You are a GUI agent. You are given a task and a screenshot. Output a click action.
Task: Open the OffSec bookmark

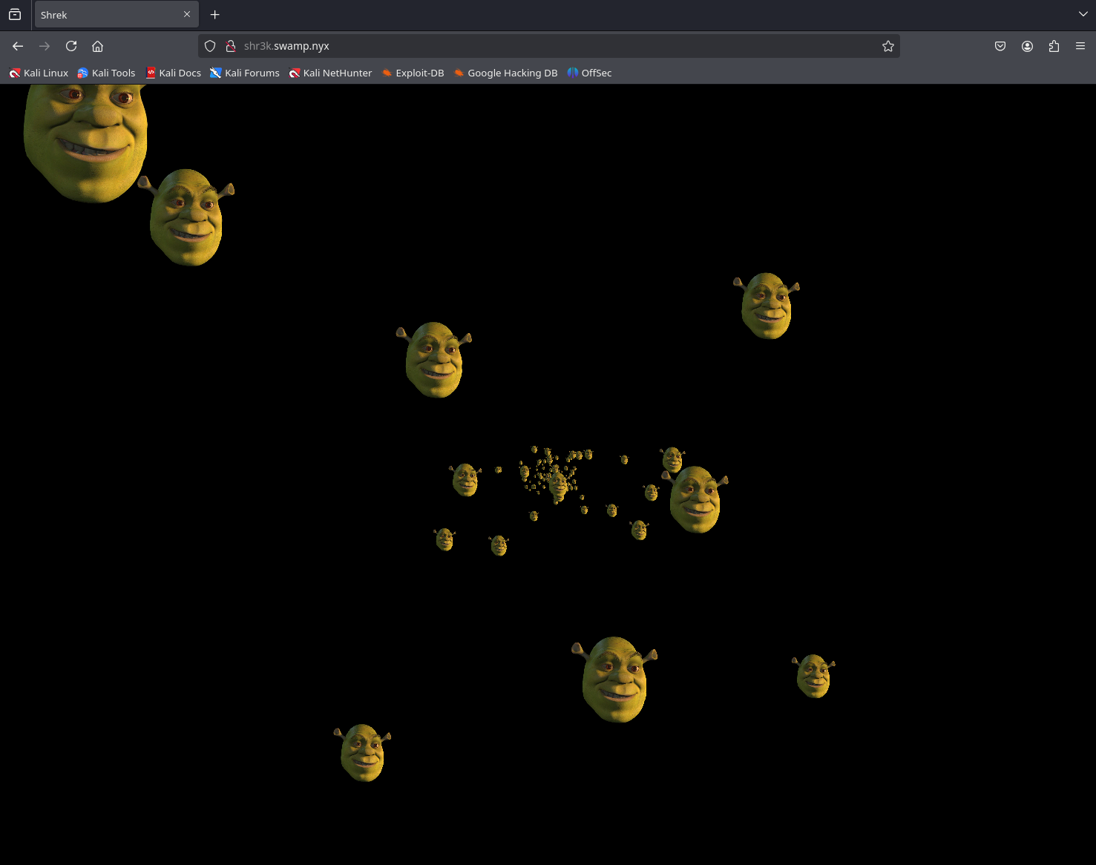589,73
